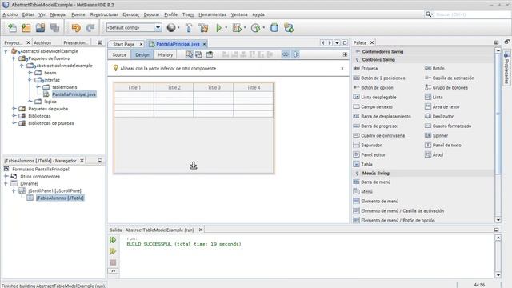This screenshot has height=288, width=512.
Task: Open the Profile Project dropdown arrow
Action: [x=263, y=28]
